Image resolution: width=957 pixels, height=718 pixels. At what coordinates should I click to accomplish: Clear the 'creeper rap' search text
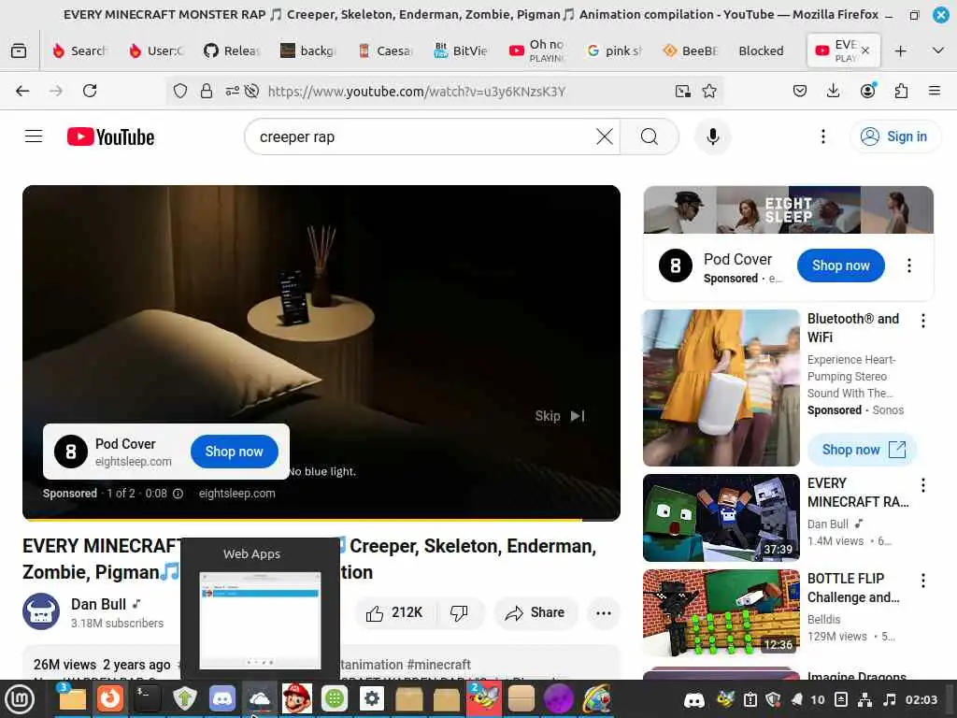pyautogui.click(x=605, y=136)
